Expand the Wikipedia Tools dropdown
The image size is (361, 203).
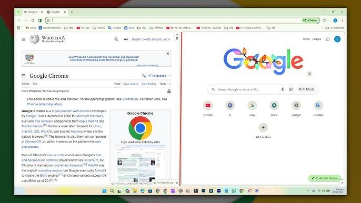pyautogui.click(x=165, y=84)
